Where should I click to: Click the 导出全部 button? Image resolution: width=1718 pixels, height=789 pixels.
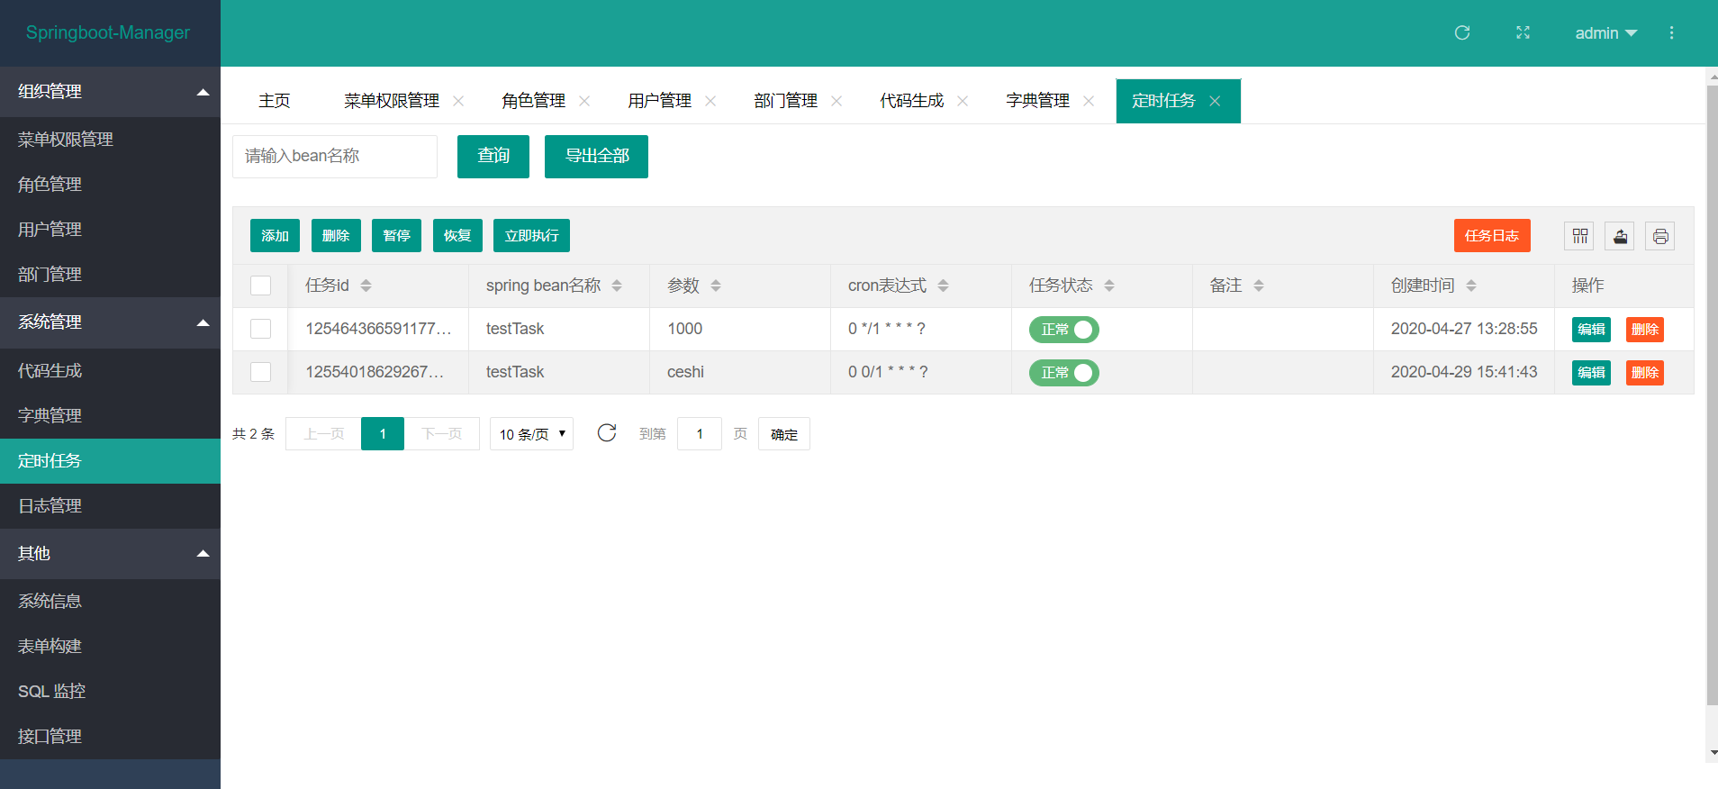coord(596,157)
